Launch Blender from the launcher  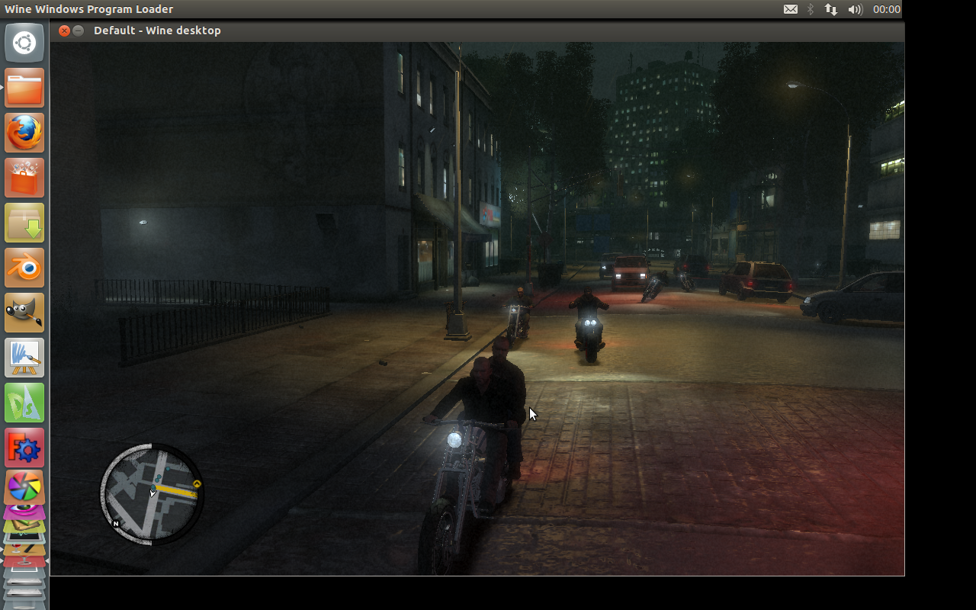[x=24, y=268]
